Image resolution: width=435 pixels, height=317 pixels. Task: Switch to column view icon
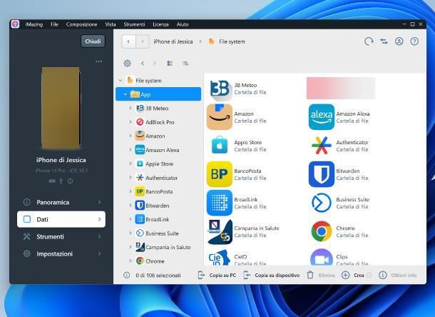[x=170, y=64]
